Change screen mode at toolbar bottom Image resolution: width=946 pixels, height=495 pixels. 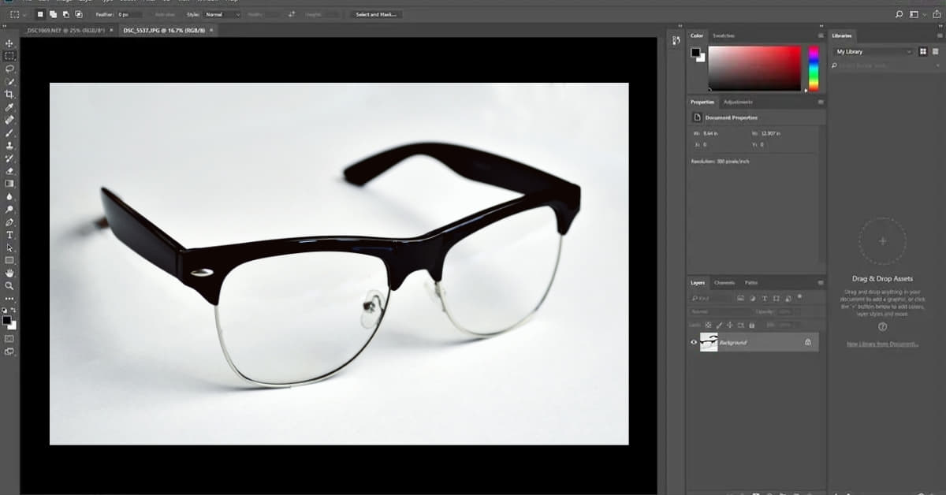click(9, 352)
